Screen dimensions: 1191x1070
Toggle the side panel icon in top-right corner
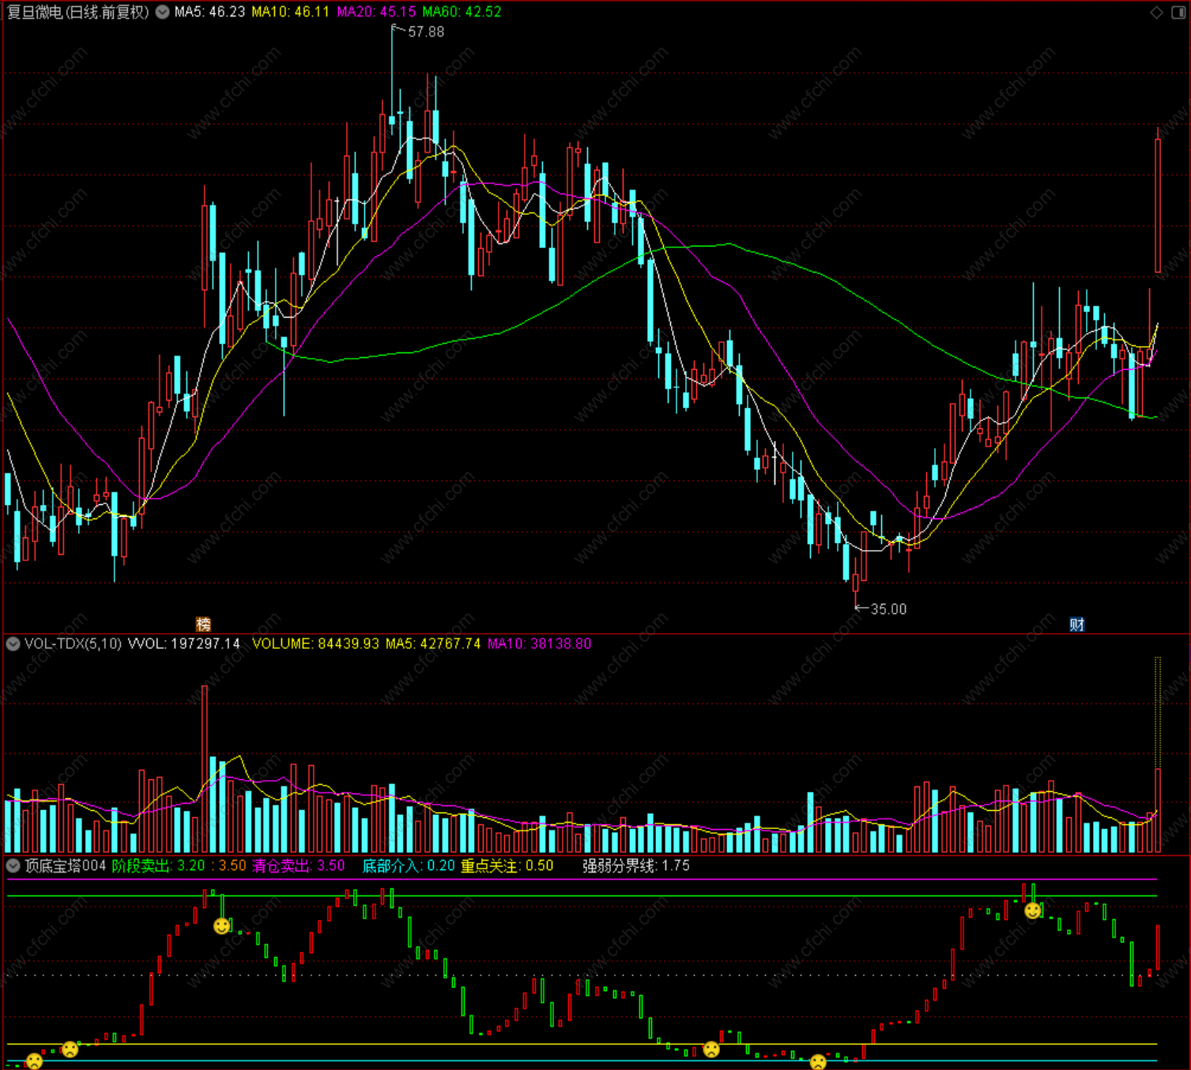[x=1177, y=12]
